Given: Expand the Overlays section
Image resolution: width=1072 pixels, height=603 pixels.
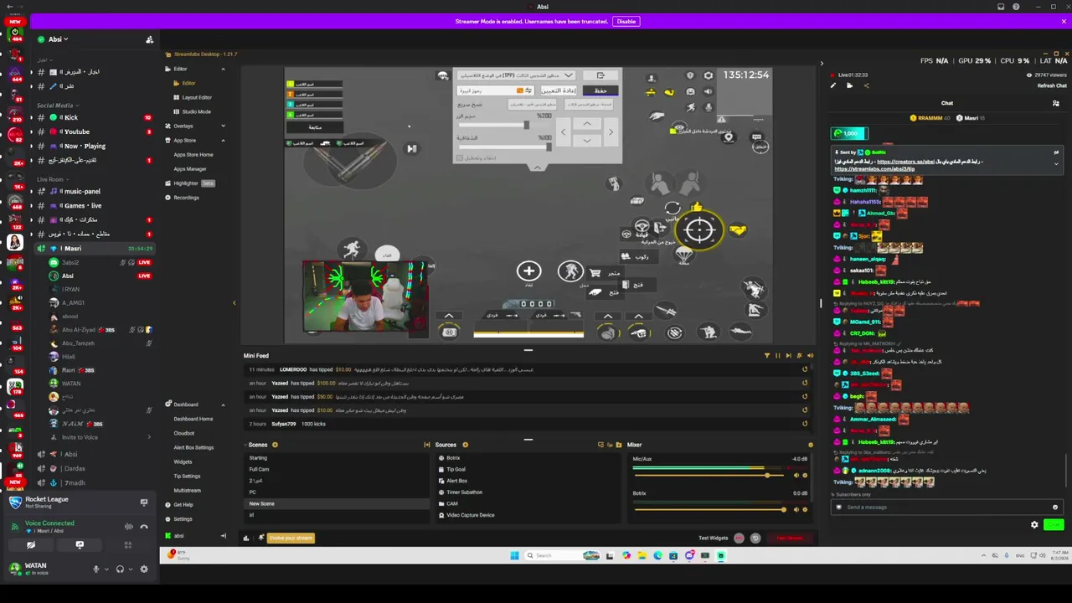Looking at the screenshot, I should pos(223,126).
